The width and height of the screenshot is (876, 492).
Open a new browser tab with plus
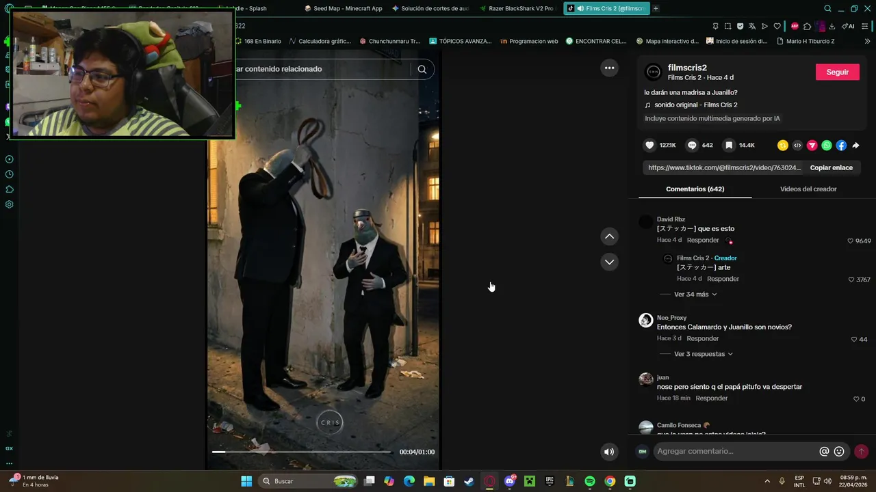656,8
